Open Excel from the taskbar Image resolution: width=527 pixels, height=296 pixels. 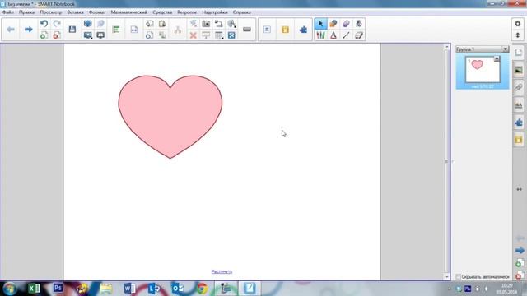tap(34, 289)
